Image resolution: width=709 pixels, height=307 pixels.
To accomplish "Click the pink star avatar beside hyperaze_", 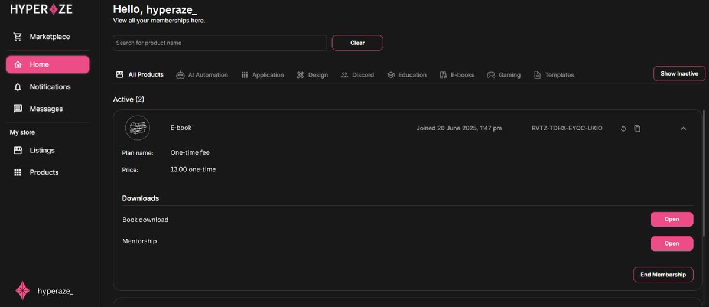I will click(x=22, y=290).
